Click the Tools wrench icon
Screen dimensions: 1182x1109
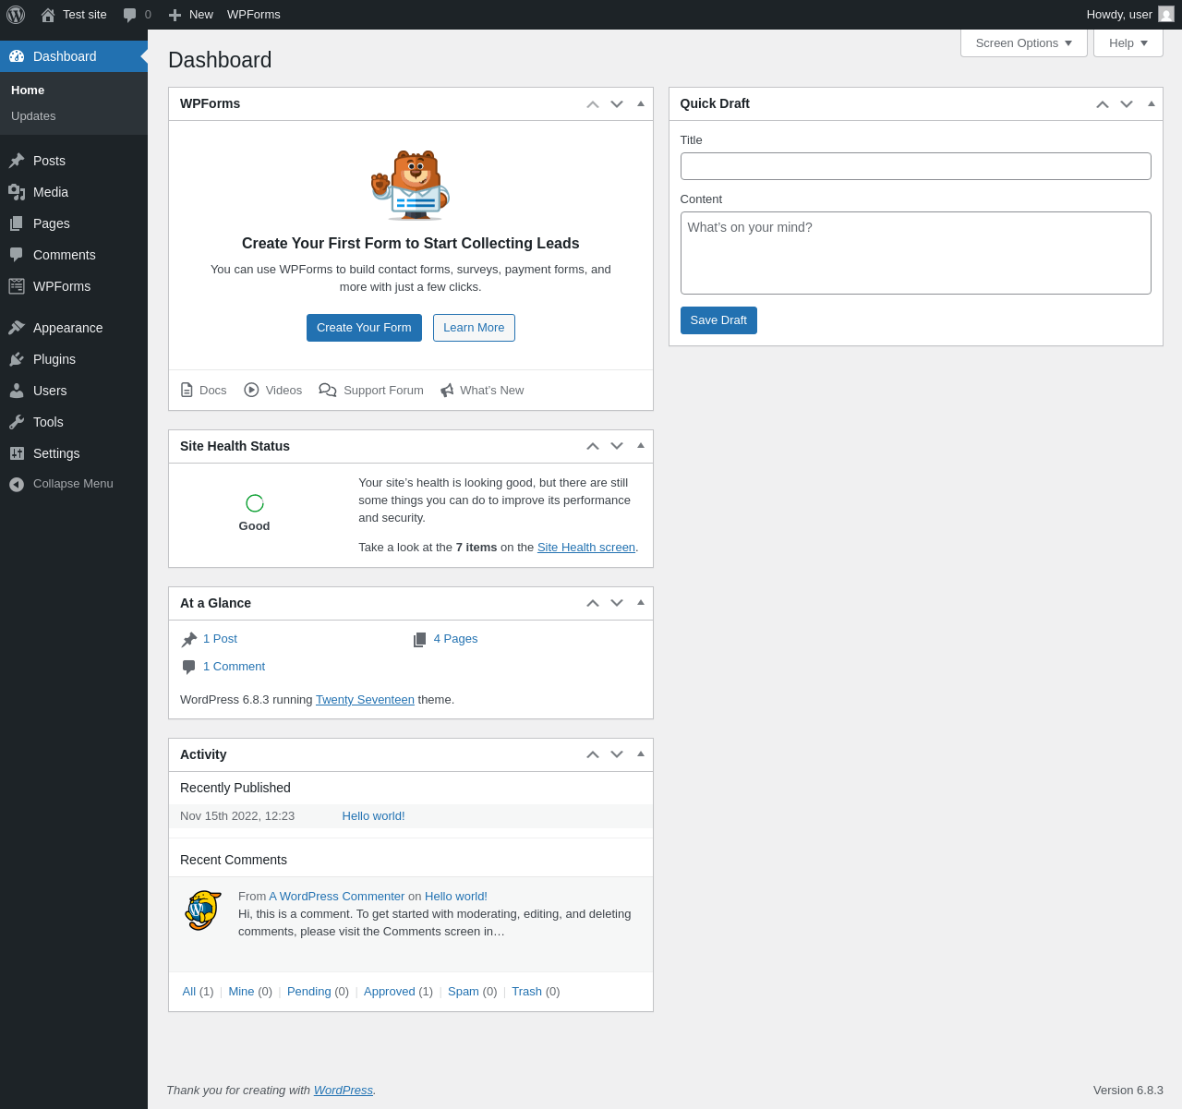[17, 422]
